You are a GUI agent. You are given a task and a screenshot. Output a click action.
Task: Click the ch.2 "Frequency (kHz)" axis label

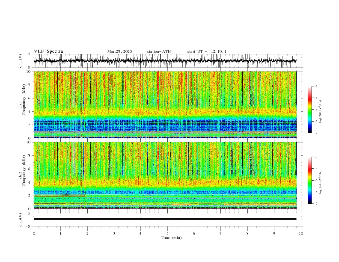[24, 170]
